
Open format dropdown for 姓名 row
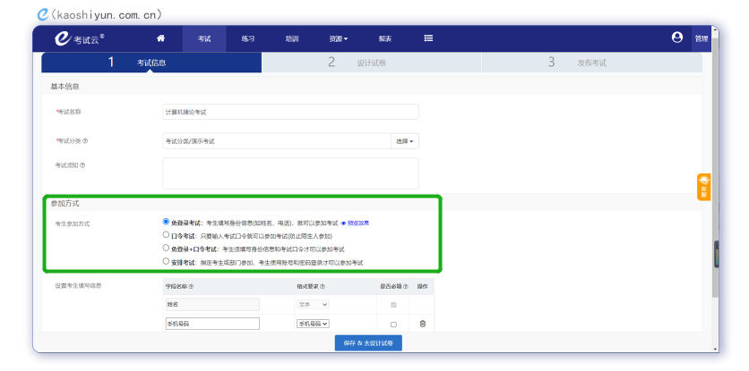313,304
